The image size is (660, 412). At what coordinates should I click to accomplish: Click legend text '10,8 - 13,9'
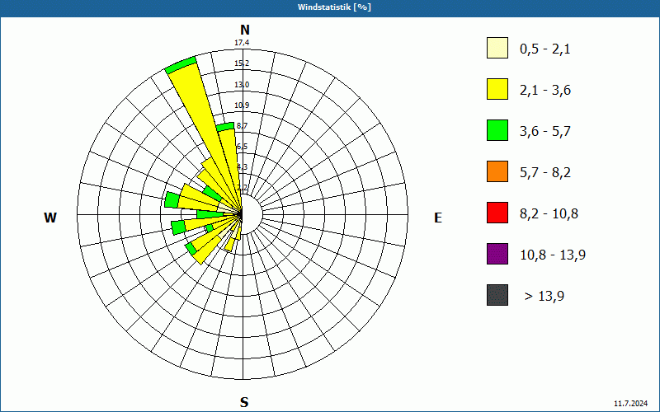pos(553,255)
